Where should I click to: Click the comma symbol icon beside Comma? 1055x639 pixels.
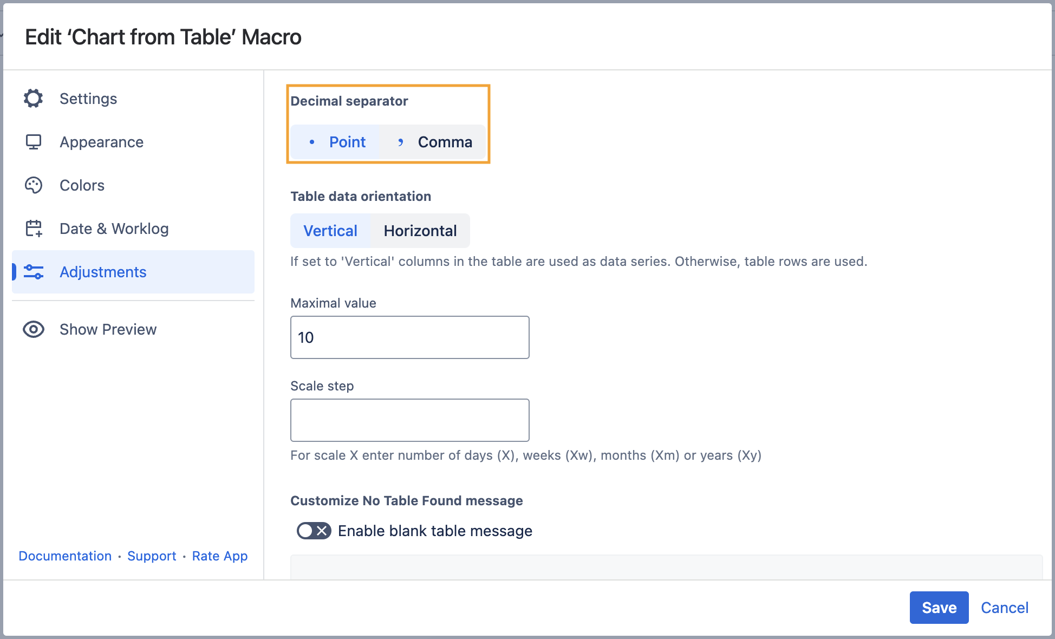pos(400,142)
